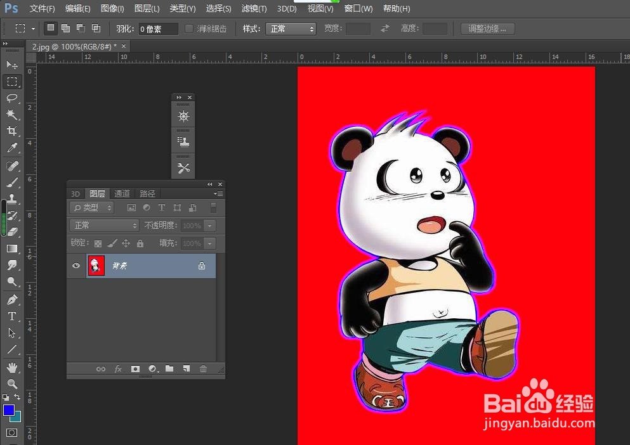Select Intersect with selection mode
630x445 pixels.
[96, 28]
